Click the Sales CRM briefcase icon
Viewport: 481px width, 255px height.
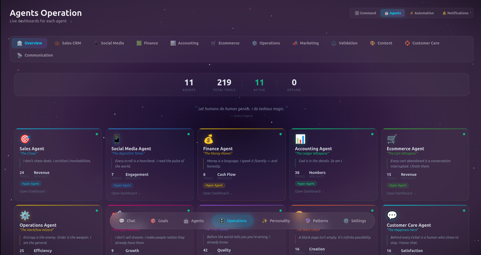pyautogui.click(x=57, y=43)
